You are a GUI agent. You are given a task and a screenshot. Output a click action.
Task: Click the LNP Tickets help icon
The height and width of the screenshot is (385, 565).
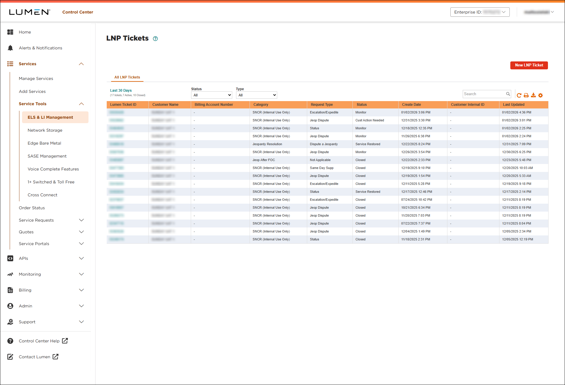tap(155, 38)
